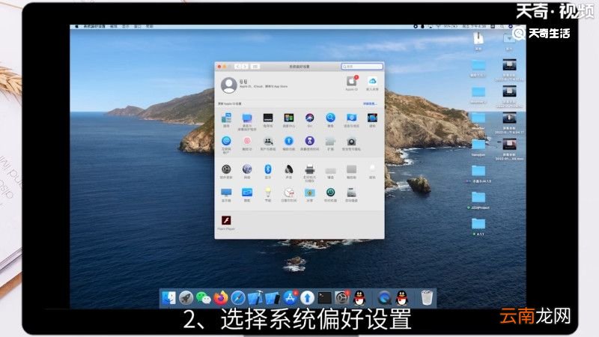The image size is (599, 337).
Task: Open the Trash in the Dock
Action: click(427, 297)
